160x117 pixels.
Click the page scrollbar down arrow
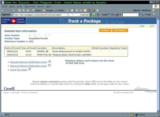click(158, 111)
